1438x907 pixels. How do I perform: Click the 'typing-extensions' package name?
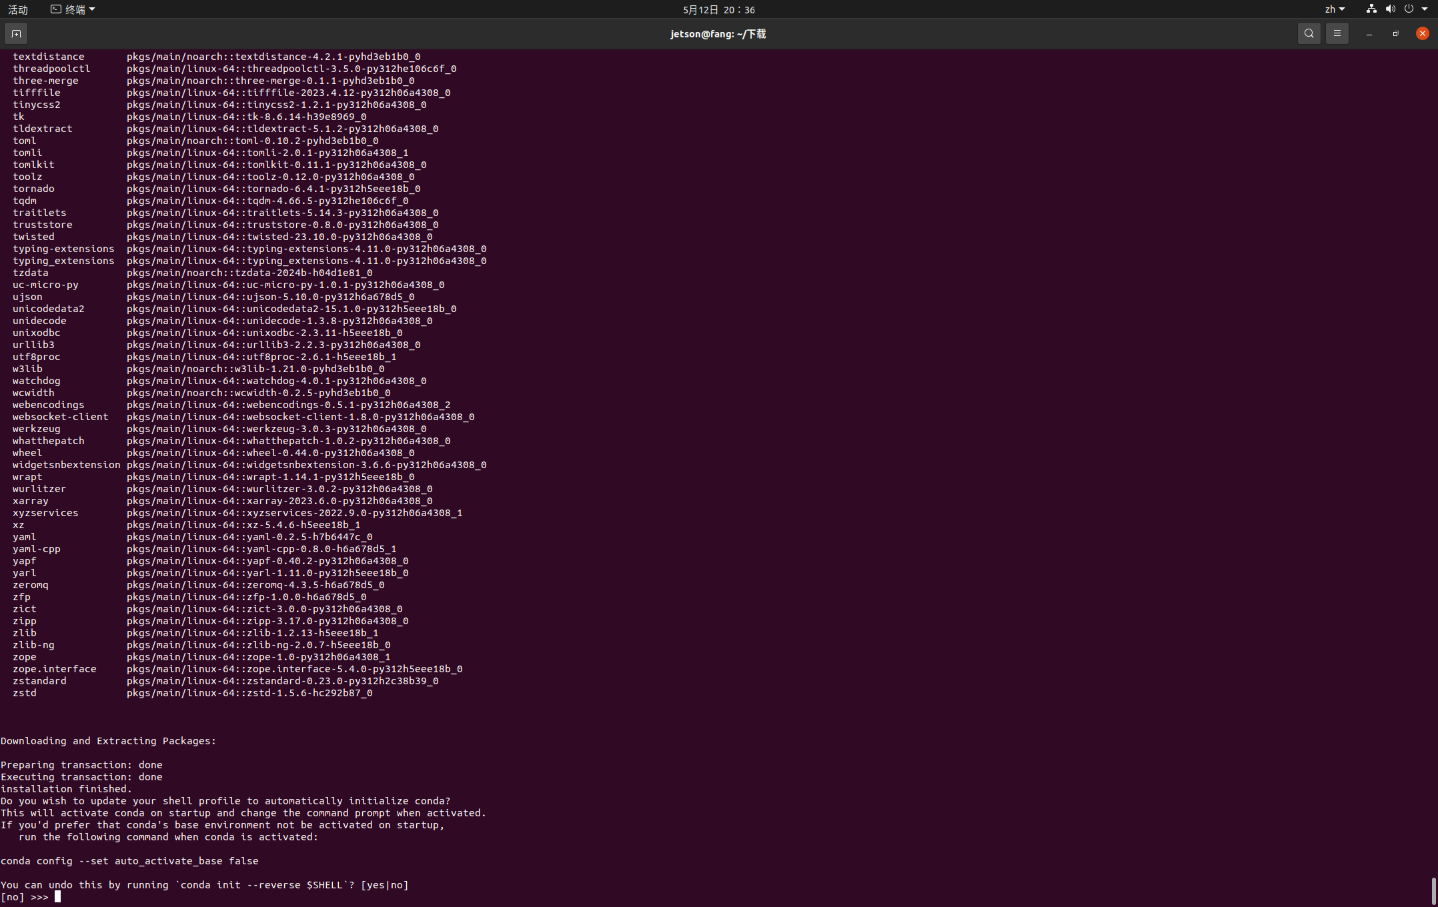(63, 249)
